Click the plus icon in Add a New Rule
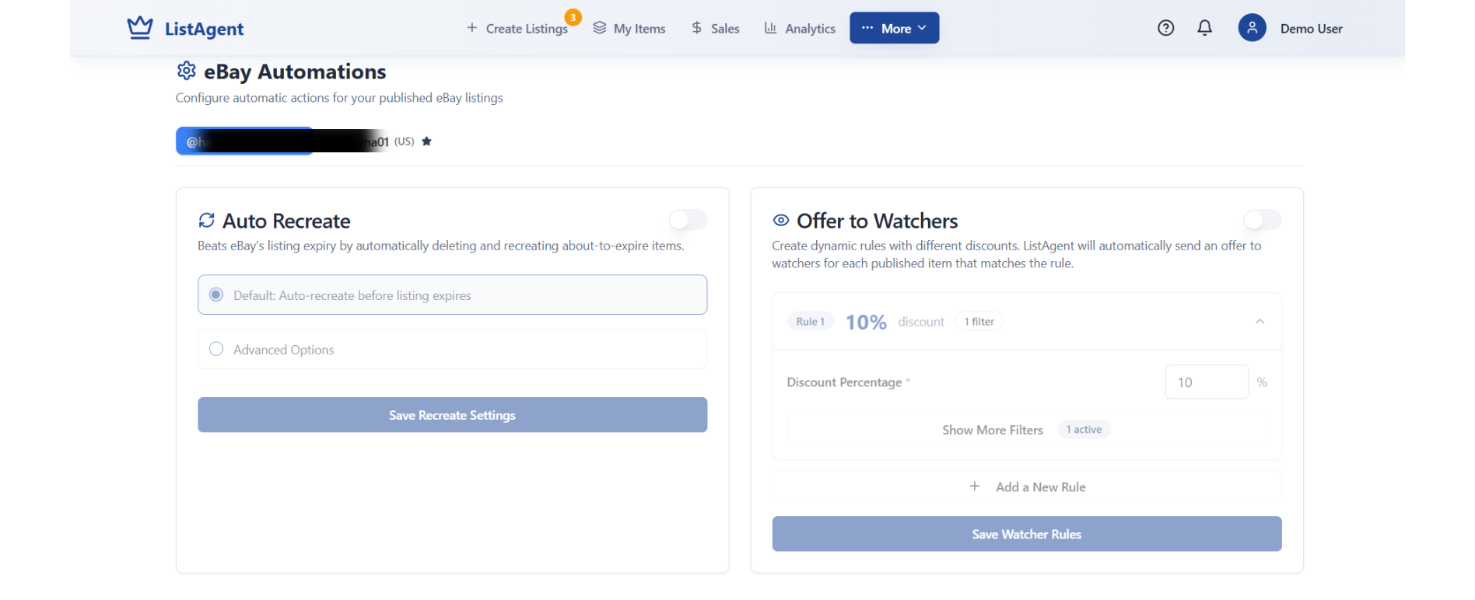Viewport: 1475px width, 600px height. (x=974, y=487)
